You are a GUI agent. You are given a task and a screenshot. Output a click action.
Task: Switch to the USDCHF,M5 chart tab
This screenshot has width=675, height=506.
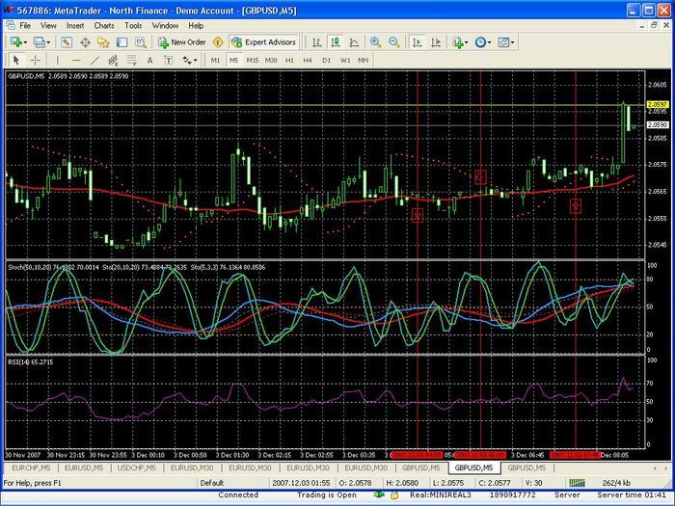pos(137,467)
